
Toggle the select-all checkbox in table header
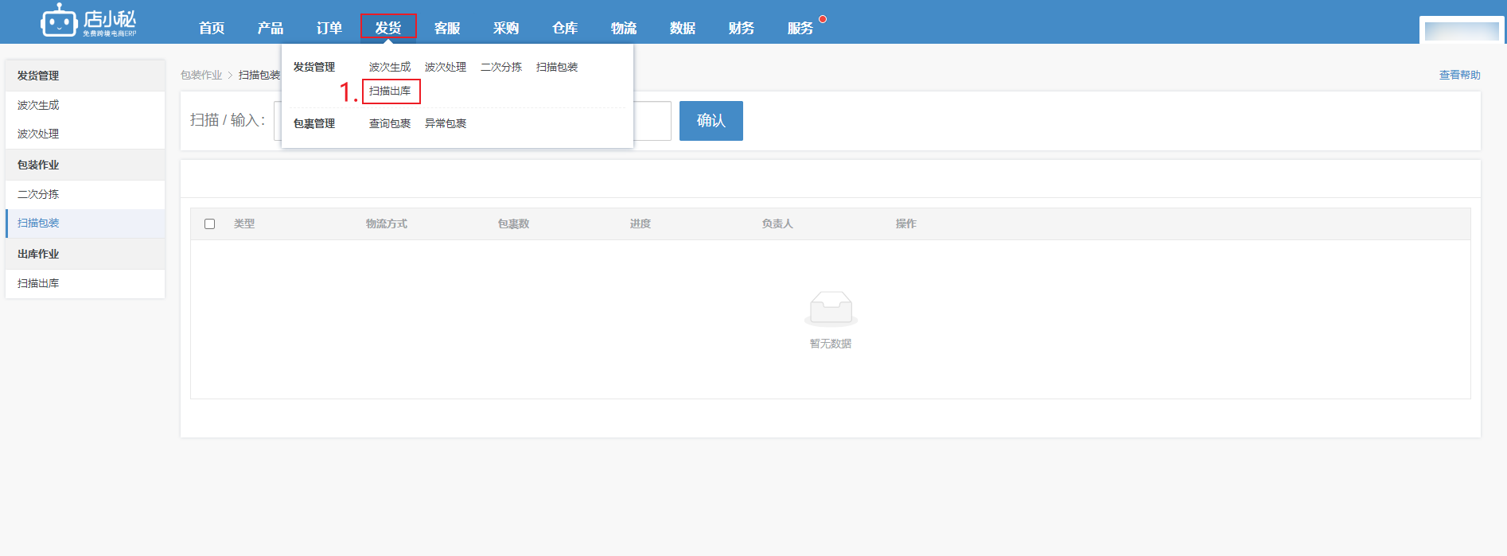tap(210, 224)
